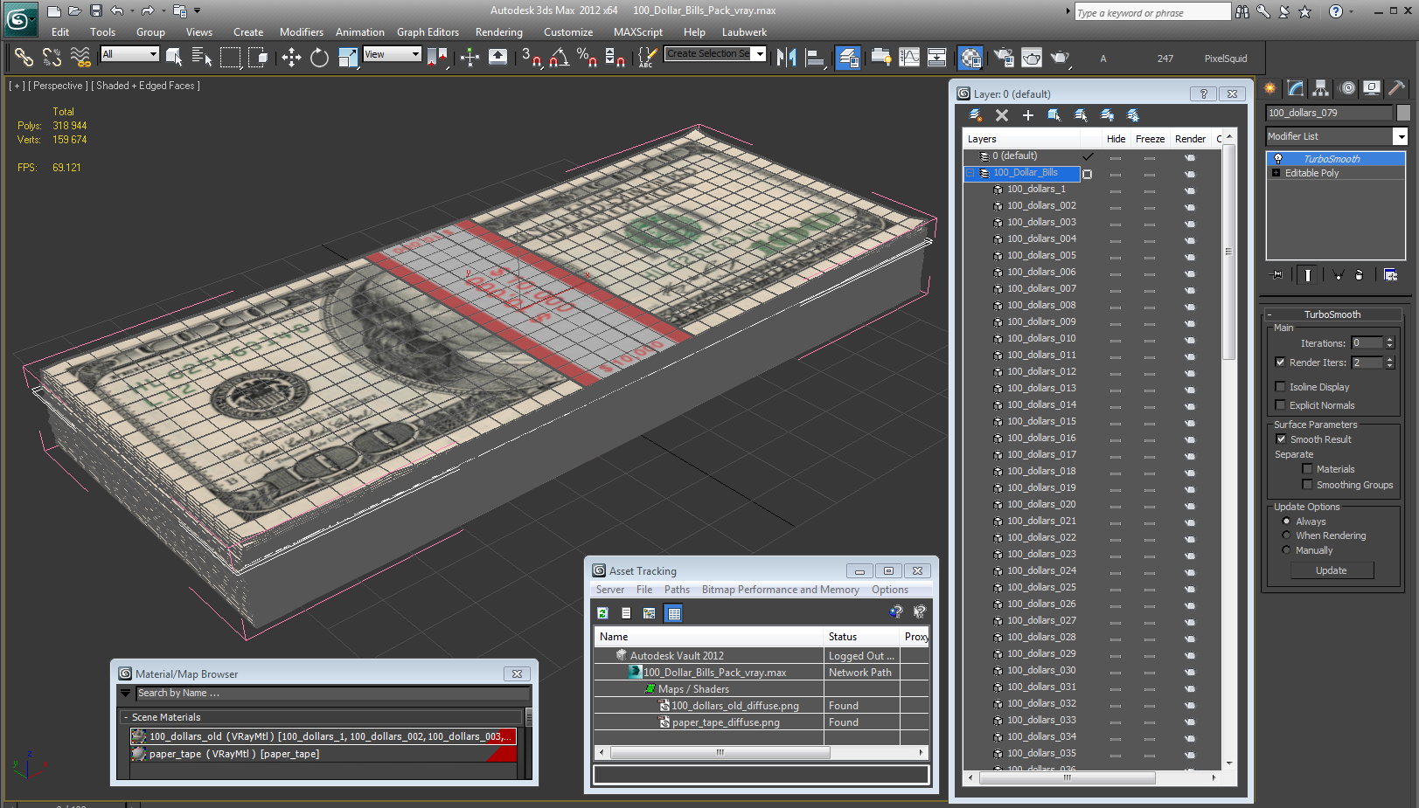Open Material/Map Browser options arrow
Image resolution: width=1419 pixels, height=808 pixels.
point(126,693)
